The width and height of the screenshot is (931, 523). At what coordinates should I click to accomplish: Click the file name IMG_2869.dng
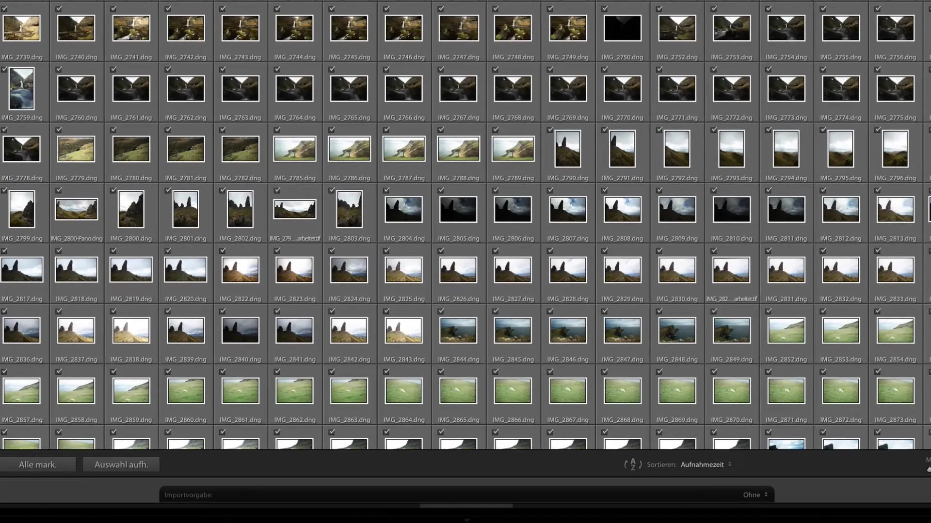click(677, 420)
